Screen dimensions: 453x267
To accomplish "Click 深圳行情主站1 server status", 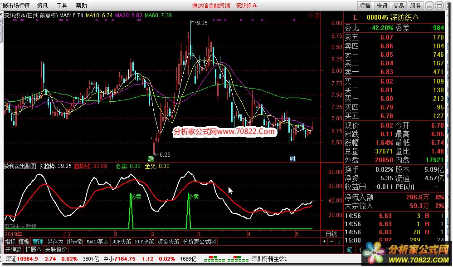I will (269, 259).
